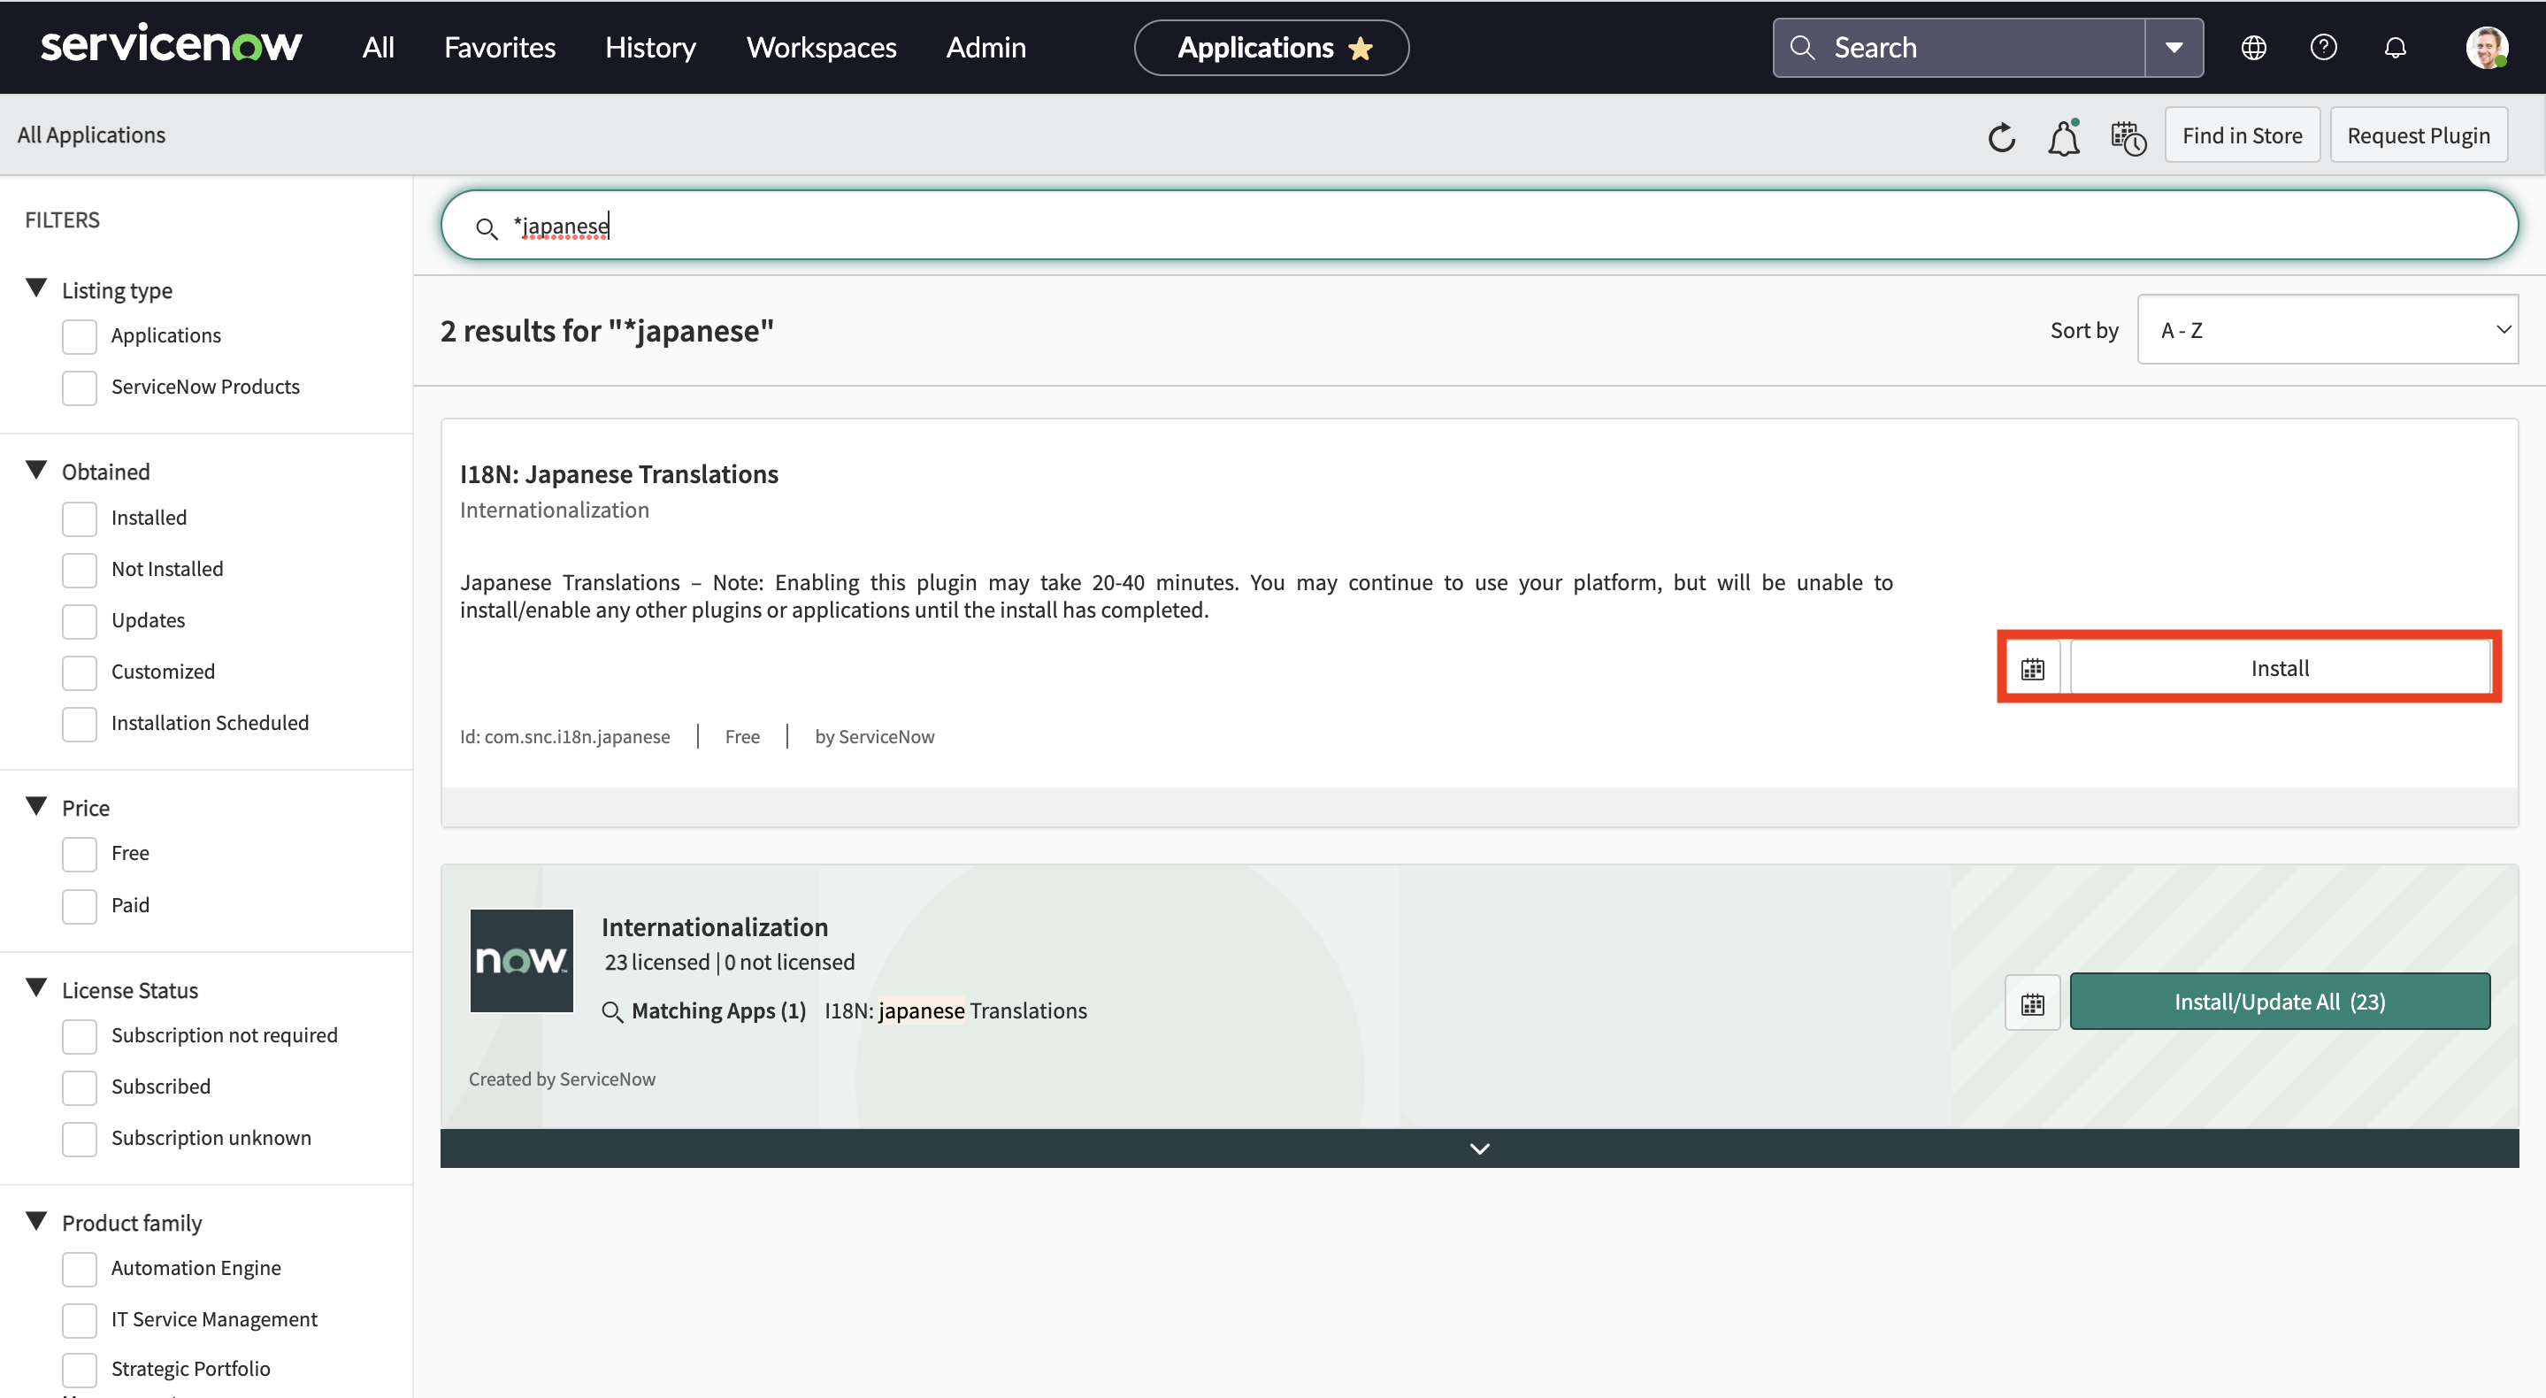
Task: Enable the Free price checkbox
Action: click(80, 853)
